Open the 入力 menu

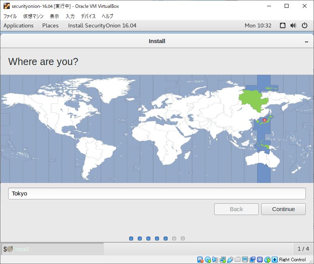(70, 16)
